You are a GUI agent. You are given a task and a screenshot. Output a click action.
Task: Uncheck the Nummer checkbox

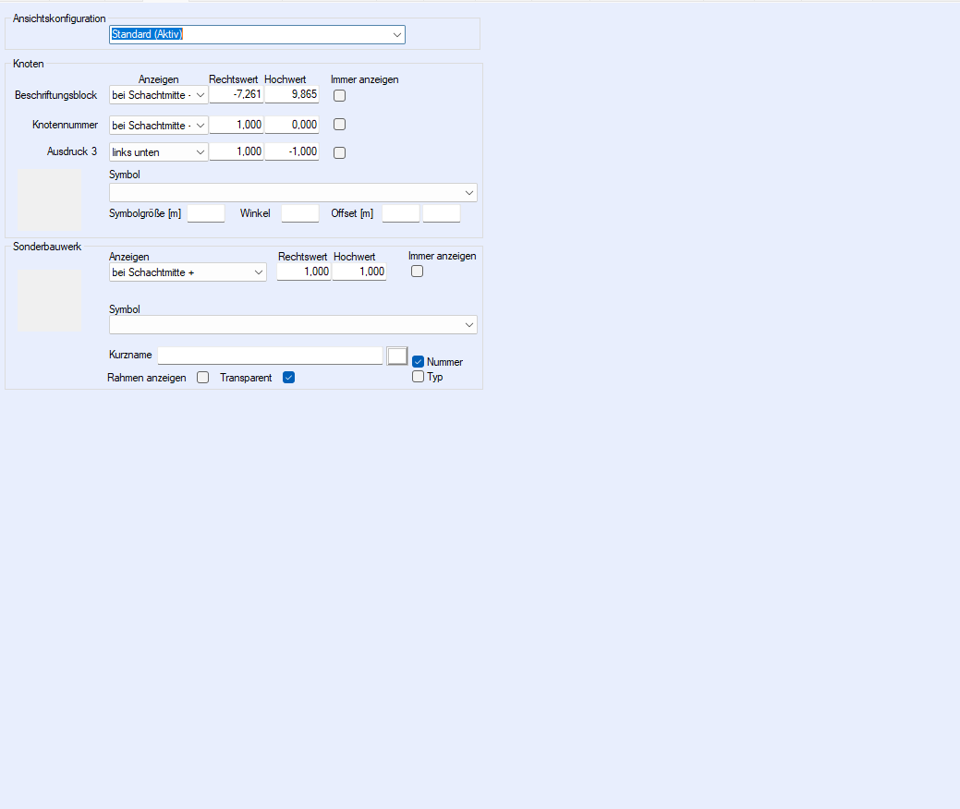(x=418, y=362)
